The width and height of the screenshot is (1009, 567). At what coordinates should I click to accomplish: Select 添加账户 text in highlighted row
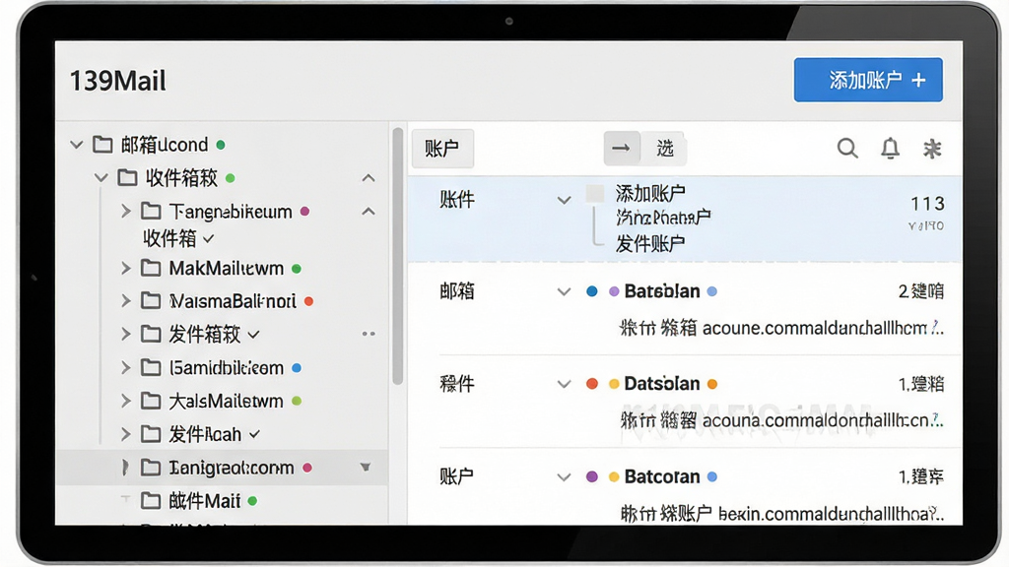650,193
